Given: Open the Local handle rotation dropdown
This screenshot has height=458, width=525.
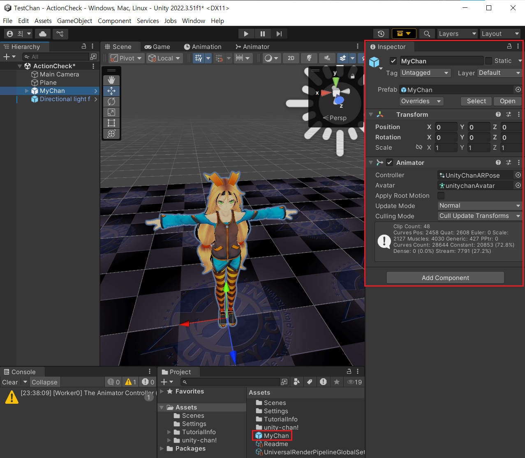Looking at the screenshot, I should (x=165, y=58).
